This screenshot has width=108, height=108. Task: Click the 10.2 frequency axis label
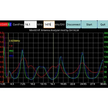point(33,84)
